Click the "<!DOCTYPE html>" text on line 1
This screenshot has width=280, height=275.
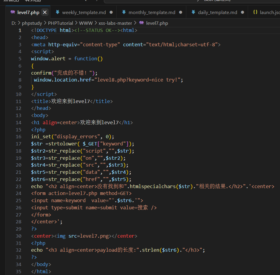(x=53, y=30)
